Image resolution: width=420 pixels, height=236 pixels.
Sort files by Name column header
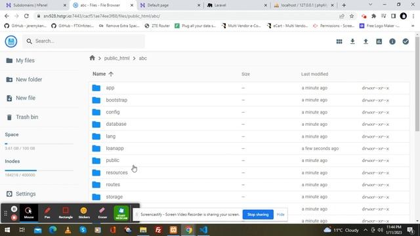pyautogui.click(x=103, y=74)
